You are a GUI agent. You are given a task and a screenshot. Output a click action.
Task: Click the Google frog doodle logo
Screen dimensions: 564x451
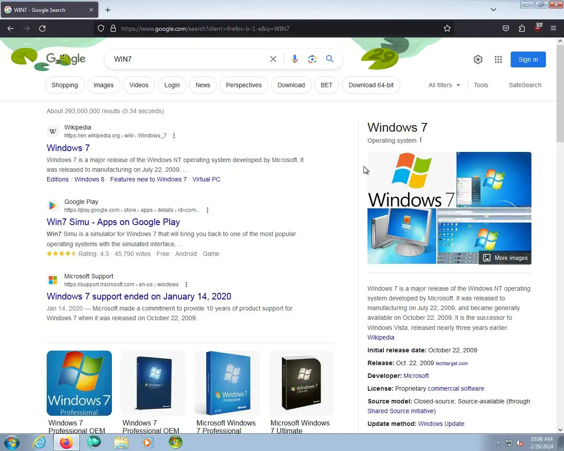(x=65, y=59)
